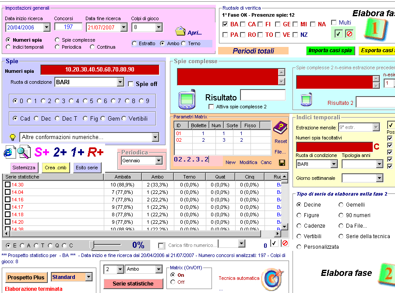Click the Esito serie button
Viewport: 395px width, 293px height.
[87, 168]
